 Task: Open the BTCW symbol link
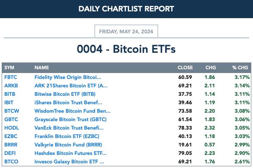click(x=12, y=111)
